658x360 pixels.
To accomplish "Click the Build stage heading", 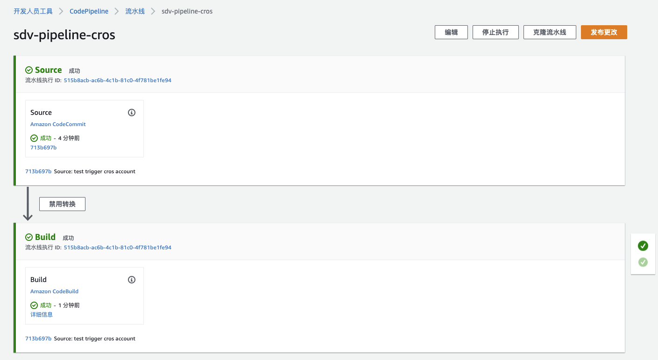I will pos(45,237).
